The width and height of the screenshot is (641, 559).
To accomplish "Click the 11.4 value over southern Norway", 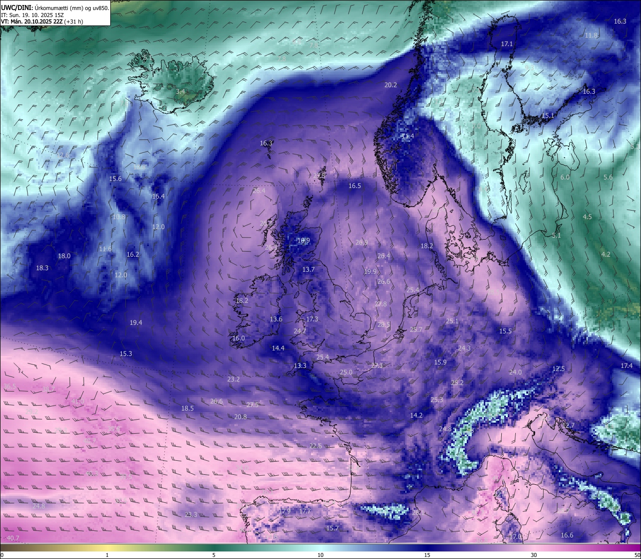I will [x=408, y=136].
